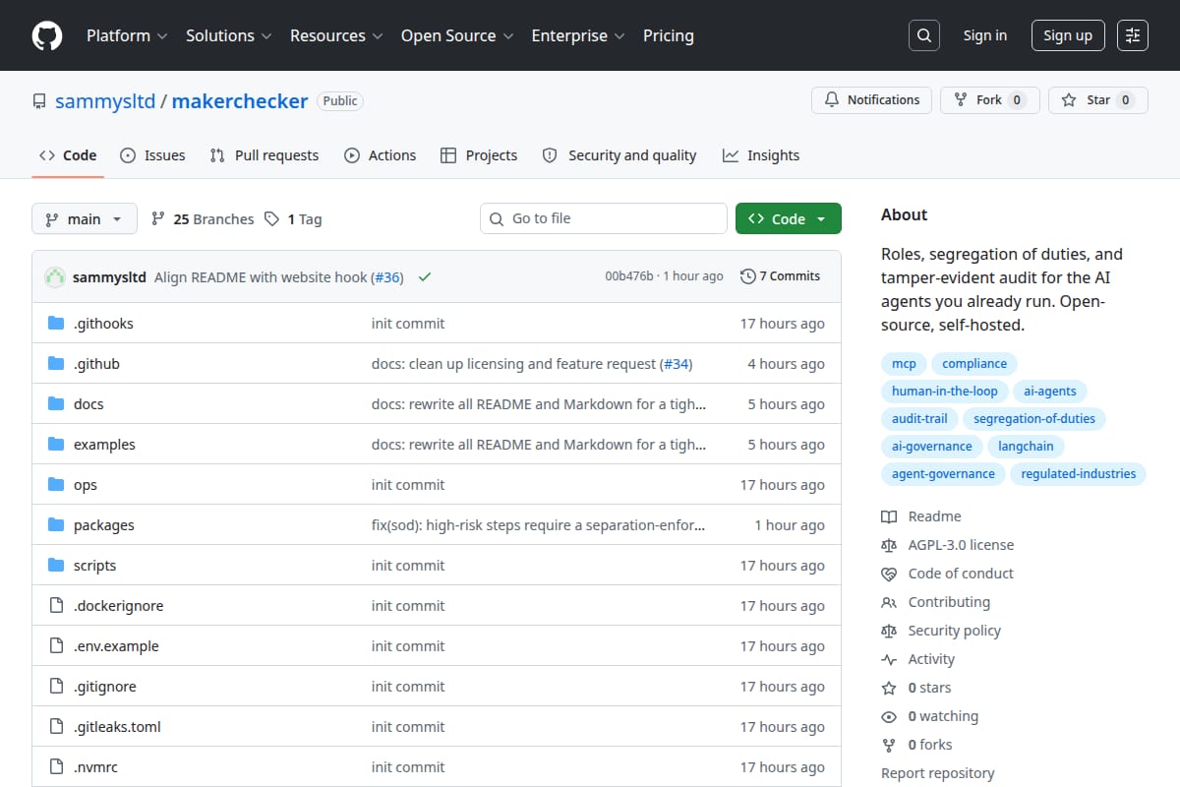Select the mcp topic tag
1180x787 pixels.
(904, 364)
